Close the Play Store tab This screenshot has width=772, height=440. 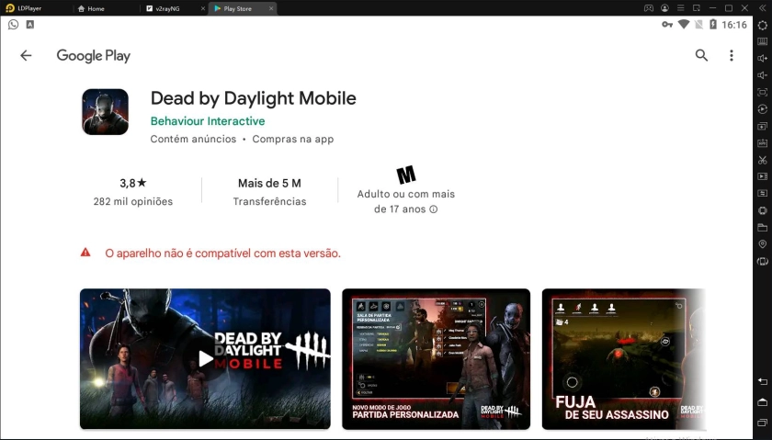pos(271,8)
